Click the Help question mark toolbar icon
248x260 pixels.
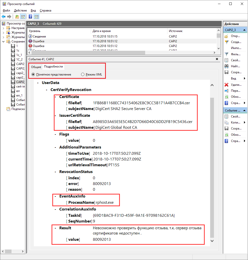pyautogui.click(x=30, y=17)
